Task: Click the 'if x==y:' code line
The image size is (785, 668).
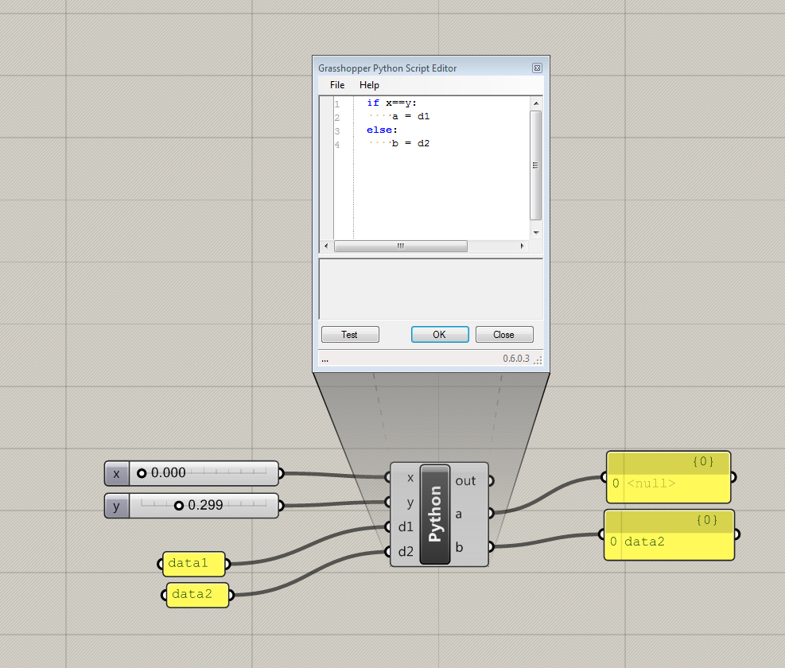Action: coord(391,103)
